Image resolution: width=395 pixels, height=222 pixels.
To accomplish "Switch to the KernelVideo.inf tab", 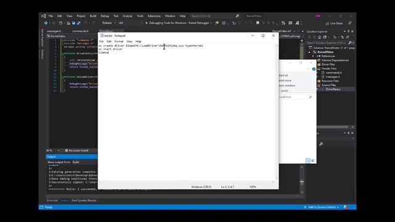I will 281,31.
